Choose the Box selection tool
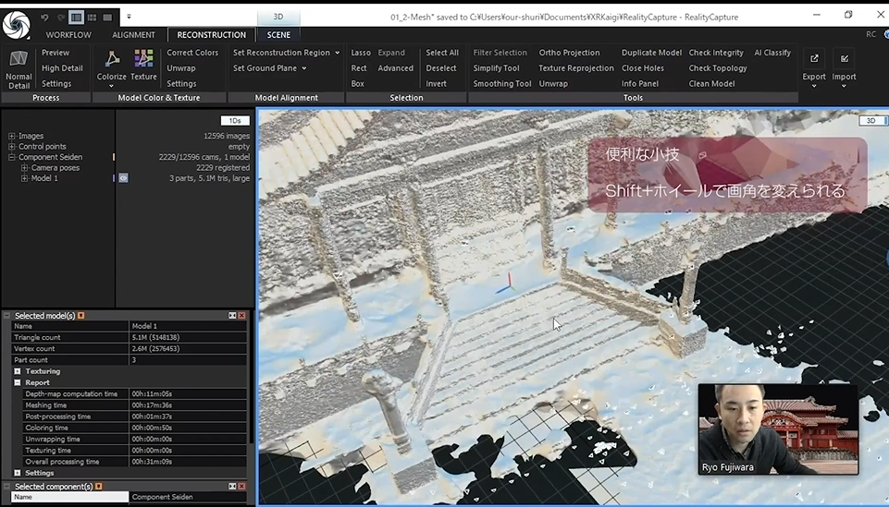The height and width of the screenshot is (507, 889). point(357,83)
